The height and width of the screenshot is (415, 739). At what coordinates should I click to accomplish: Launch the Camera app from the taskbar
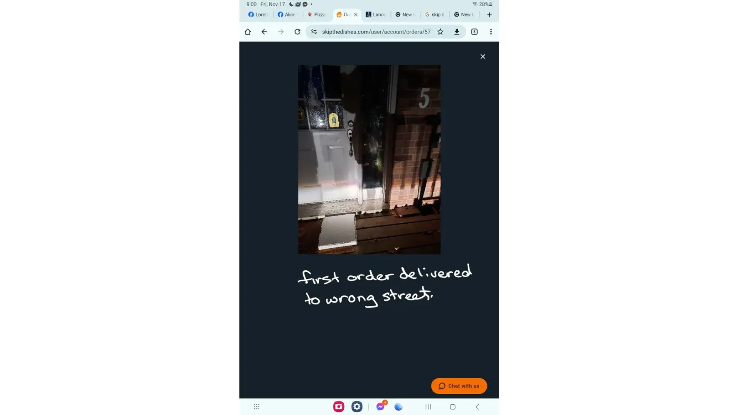[x=339, y=407]
